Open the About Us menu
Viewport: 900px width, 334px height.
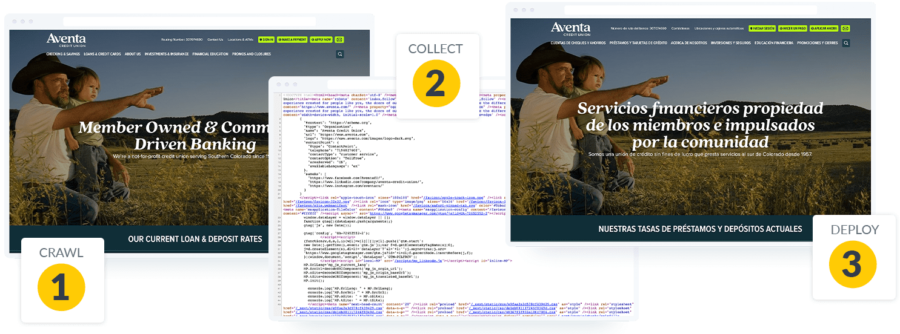click(x=133, y=54)
